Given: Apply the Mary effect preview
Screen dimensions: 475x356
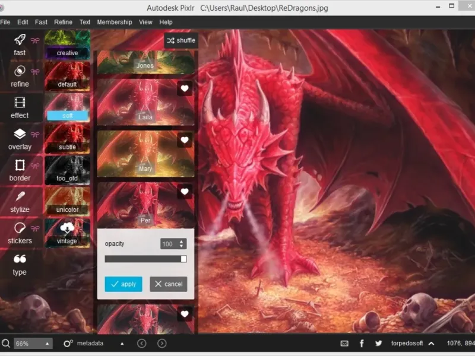Looking at the screenshot, I should point(145,154).
